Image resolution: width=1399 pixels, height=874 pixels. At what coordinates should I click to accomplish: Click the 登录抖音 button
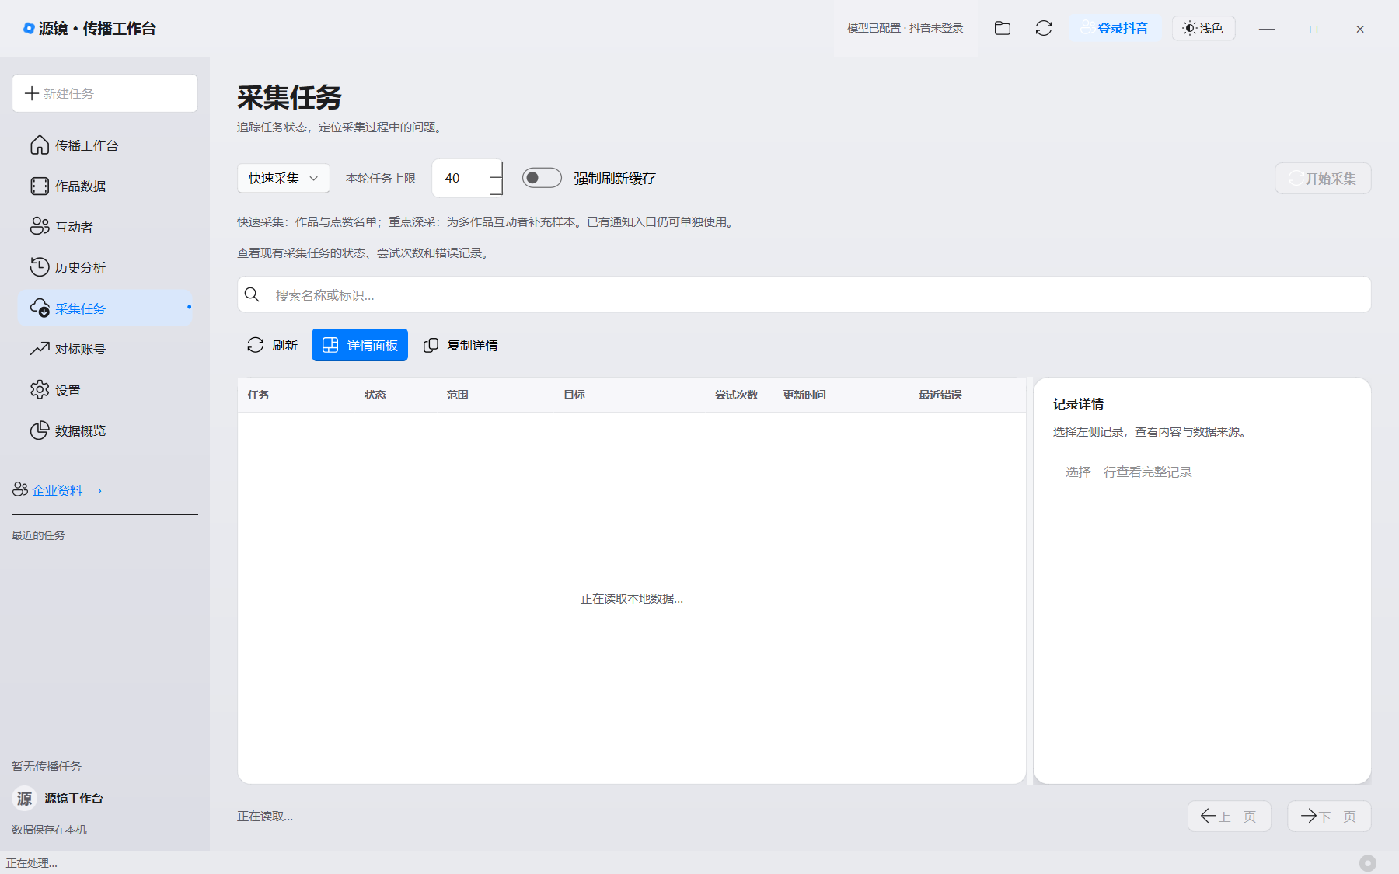coord(1115,28)
